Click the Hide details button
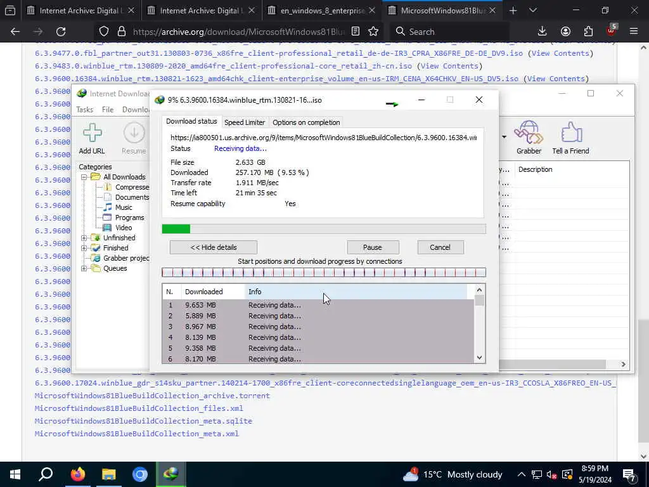Image resolution: width=649 pixels, height=487 pixels. [x=214, y=248]
